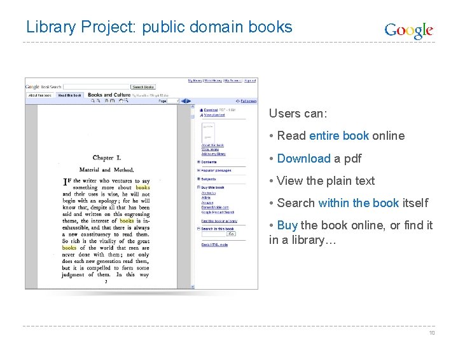Viewport: 458px width, 343px height.
Task: Expand the Popular passages section
Action: pyautogui.click(x=198, y=170)
